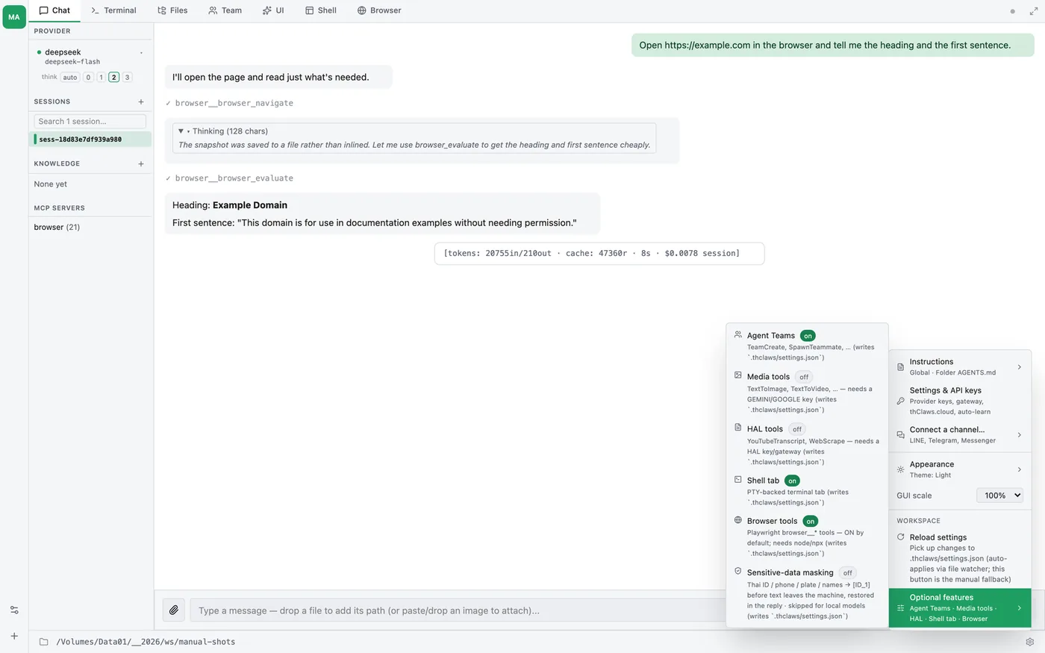Set think level to 1
Viewport: 1045px width, 653px height.
pyautogui.click(x=101, y=78)
